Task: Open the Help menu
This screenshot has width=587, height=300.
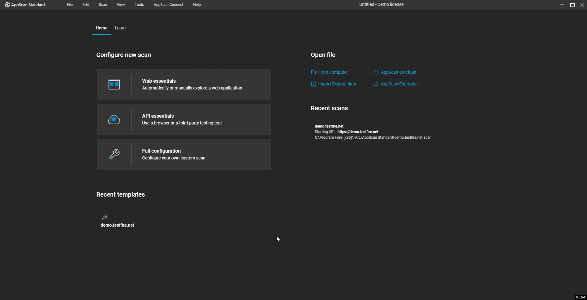Action: coord(197,5)
